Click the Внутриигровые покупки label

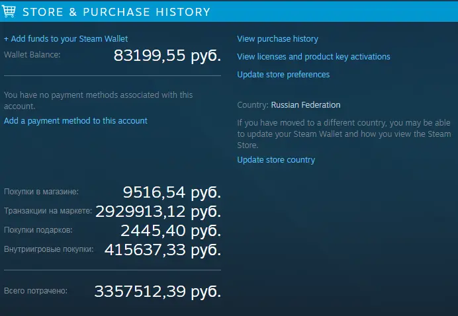[49, 249]
